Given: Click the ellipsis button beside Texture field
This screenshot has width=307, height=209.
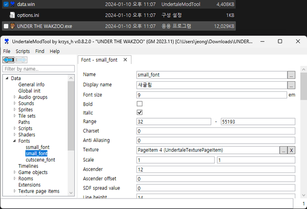Looking at the screenshot, I should 283,150.
